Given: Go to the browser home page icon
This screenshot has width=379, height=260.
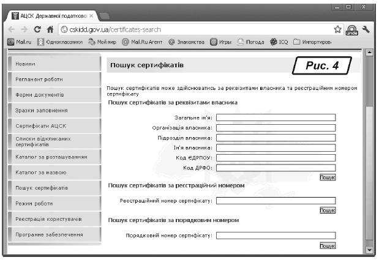Looking at the screenshot, I should pos(50,29).
